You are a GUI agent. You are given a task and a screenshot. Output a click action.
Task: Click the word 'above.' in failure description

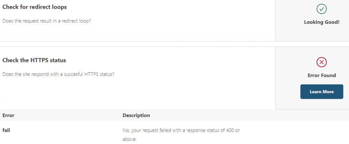point(129,139)
